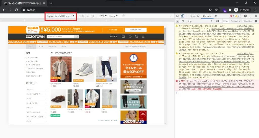The image size is (259, 138).
Task: Open the Extensions puzzle icon
Action: tap(230, 10)
